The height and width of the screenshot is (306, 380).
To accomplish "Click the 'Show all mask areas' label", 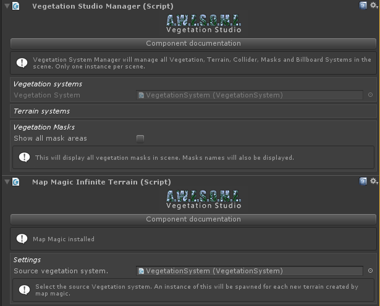I will click(x=50, y=138).
